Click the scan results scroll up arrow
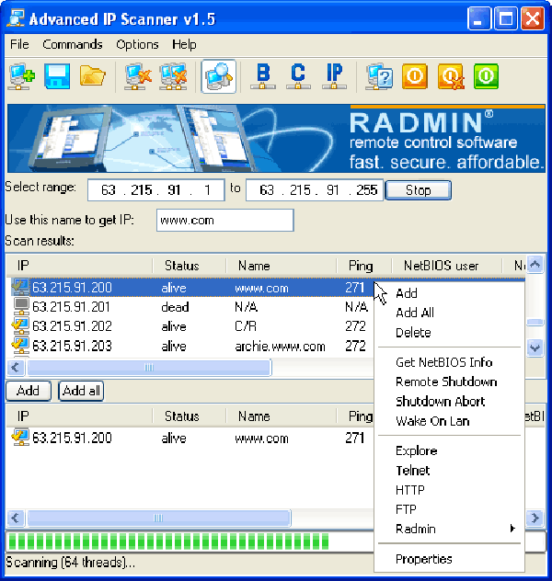552x581 pixels. tap(535, 265)
